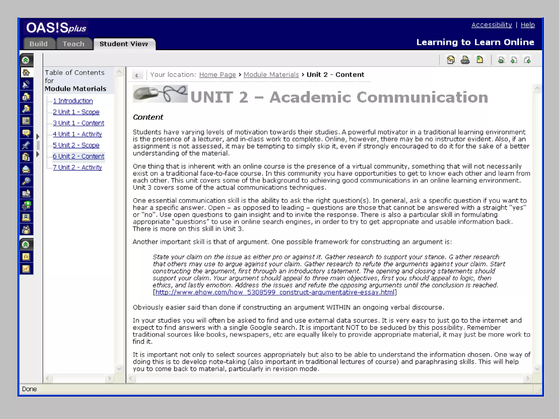Click Module Materials in breadcrumb
559x419 pixels.
pos(271,75)
